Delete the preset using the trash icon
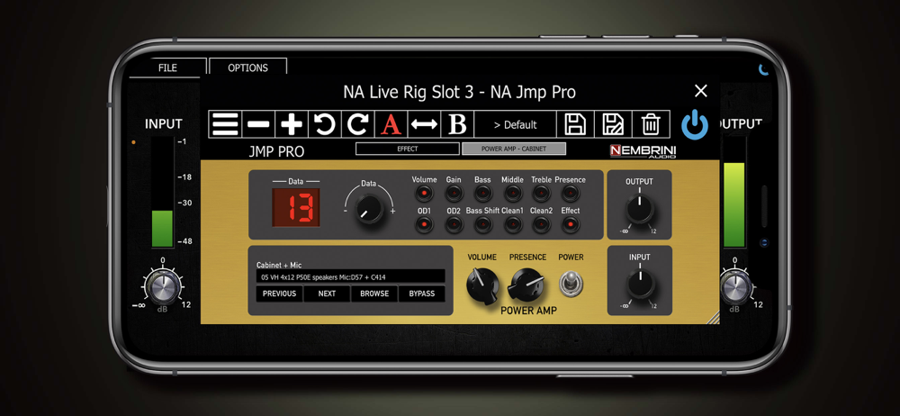Screen dimensions: 900x416 (x=651, y=124)
